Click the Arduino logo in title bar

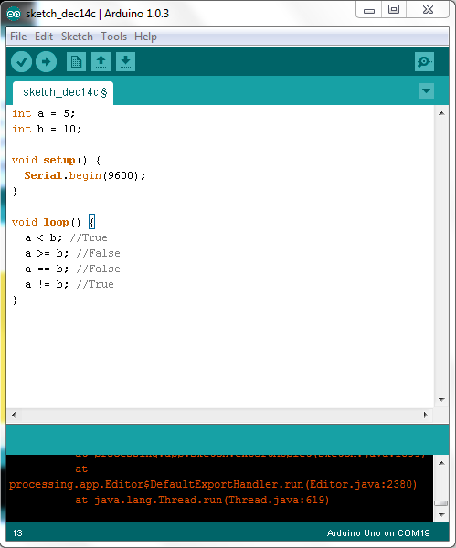click(14, 14)
